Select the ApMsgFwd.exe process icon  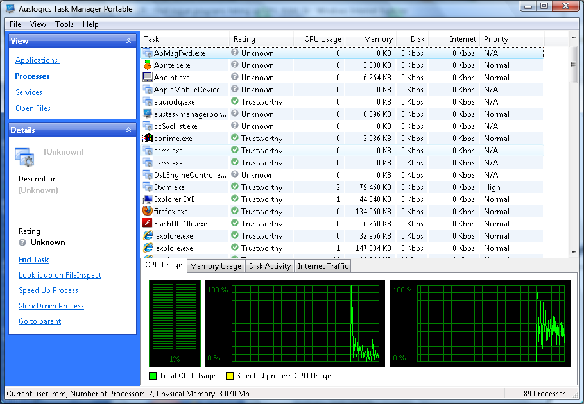click(x=148, y=53)
